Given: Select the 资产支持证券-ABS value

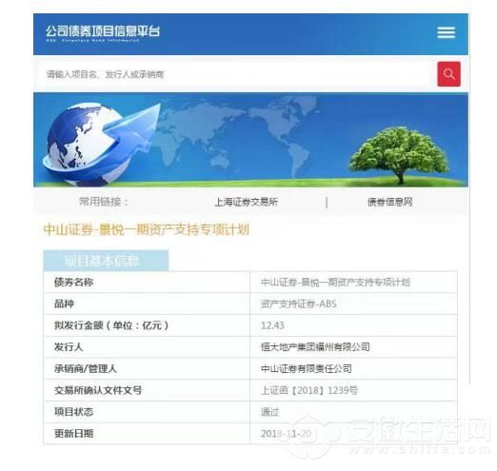Looking at the screenshot, I should click(298, 304).
